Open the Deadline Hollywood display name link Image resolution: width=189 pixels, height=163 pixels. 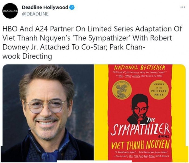click(x=45, y=7)
